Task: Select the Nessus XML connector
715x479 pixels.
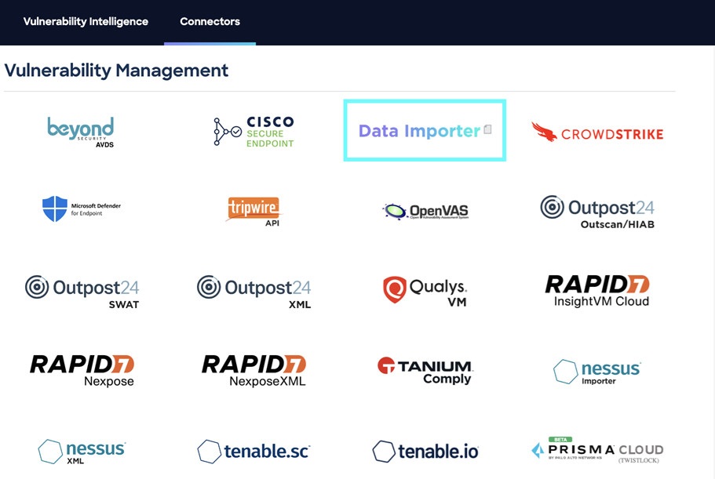Action: tap(82, 452)
